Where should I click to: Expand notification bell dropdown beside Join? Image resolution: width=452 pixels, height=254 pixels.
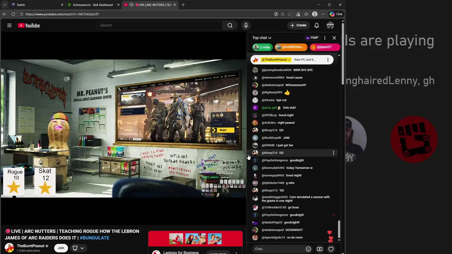pos(82,248)
